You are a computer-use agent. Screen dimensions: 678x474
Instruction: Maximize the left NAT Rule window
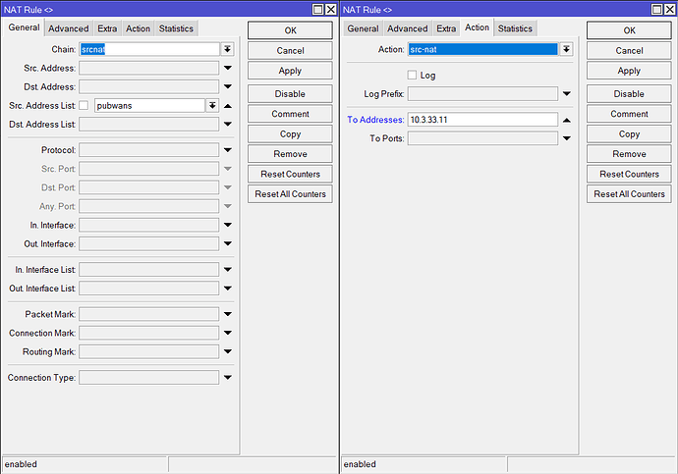click(317, 9)
